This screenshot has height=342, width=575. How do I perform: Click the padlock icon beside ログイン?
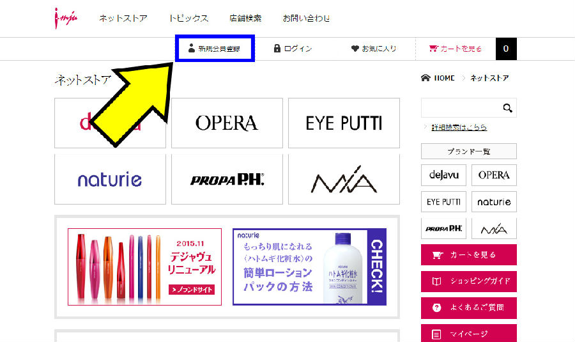click(x=277, y=48)
